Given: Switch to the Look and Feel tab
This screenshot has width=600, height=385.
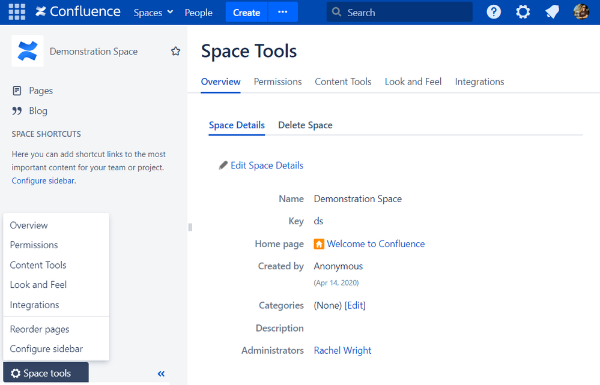Looking at the screenshot, I should (x=413, y=82).
